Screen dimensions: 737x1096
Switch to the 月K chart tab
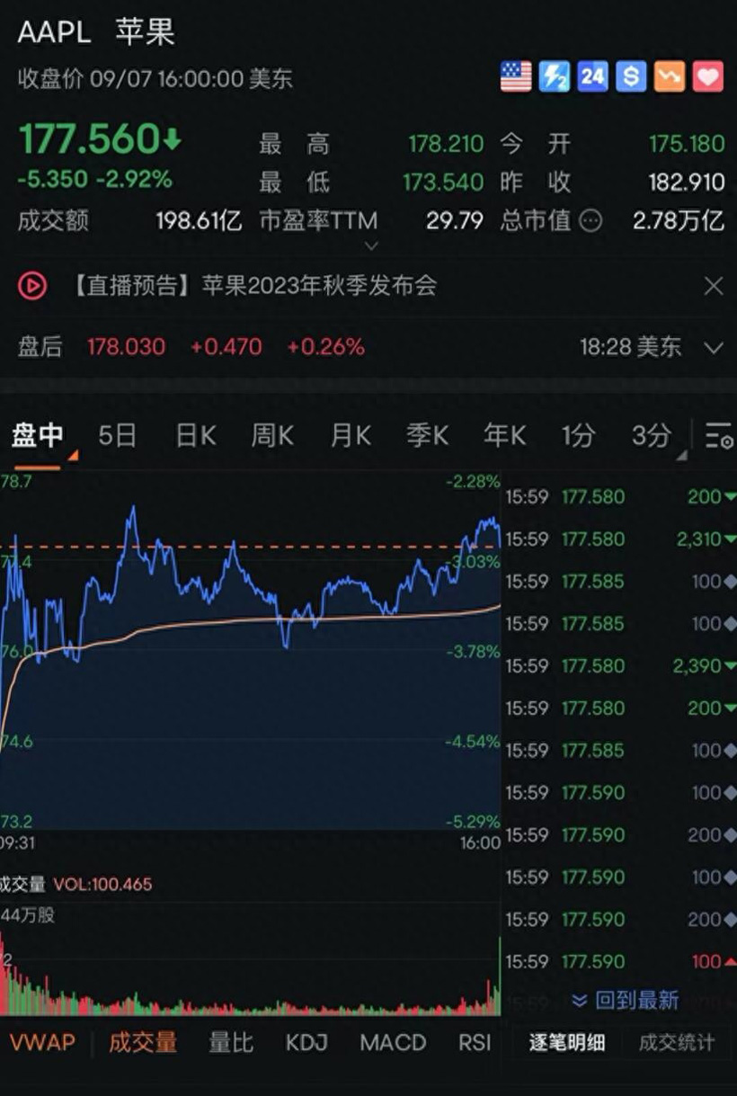pos(350,436)
